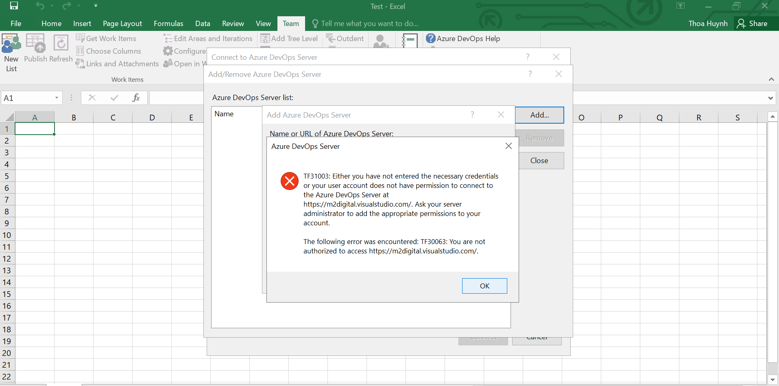The height and width of the screenshot is (386, 779).
Task: Click help question mark in Add/Remove dialog
Action: click(x=530, y=74)
